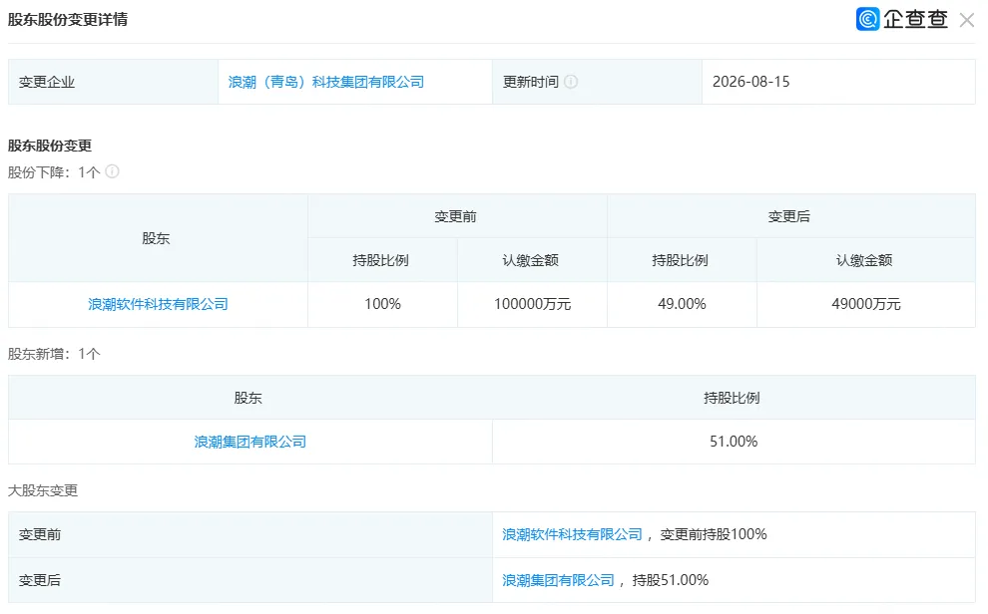
Task: Open 浪潮（青岛）科技集团有限公司 company link
Action: 325,82
